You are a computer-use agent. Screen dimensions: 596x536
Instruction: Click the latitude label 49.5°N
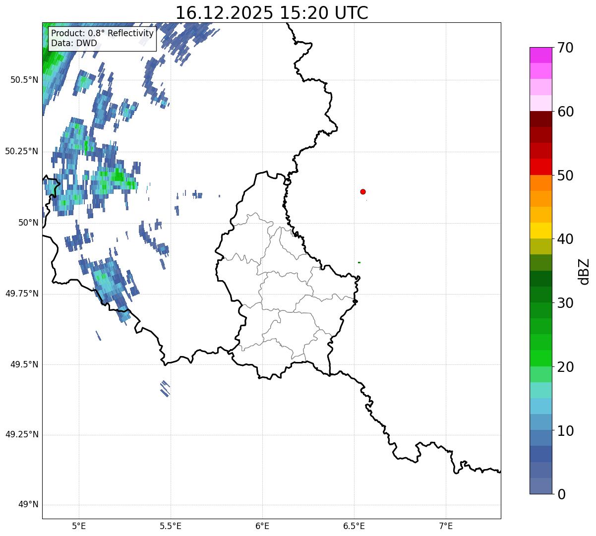24,364
